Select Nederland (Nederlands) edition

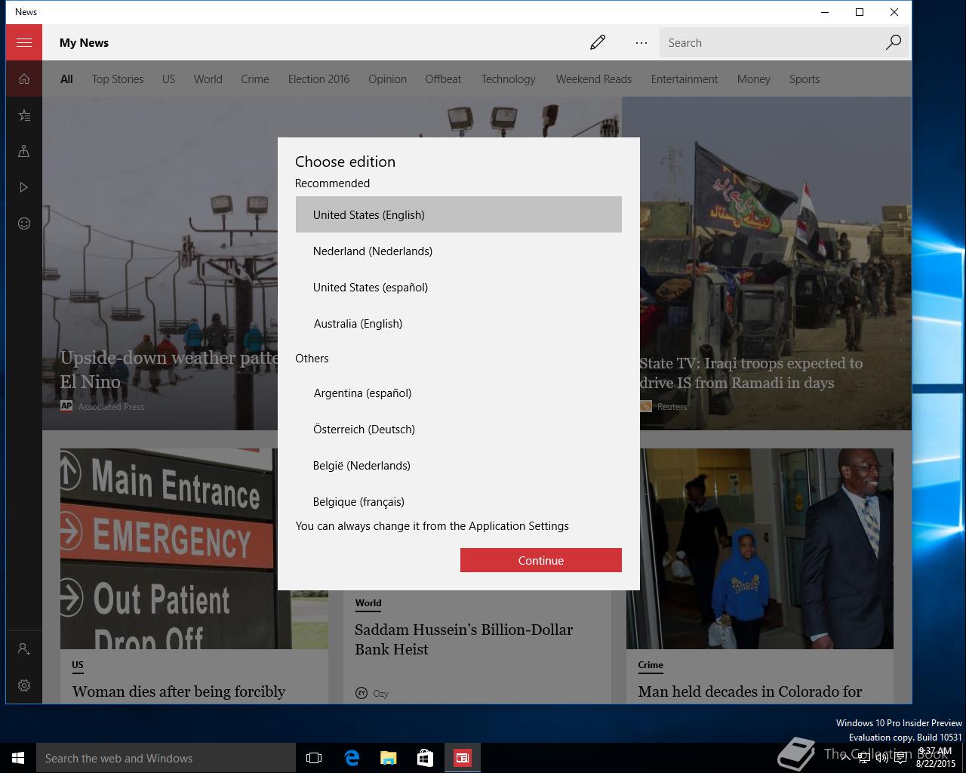coord(459,251)
